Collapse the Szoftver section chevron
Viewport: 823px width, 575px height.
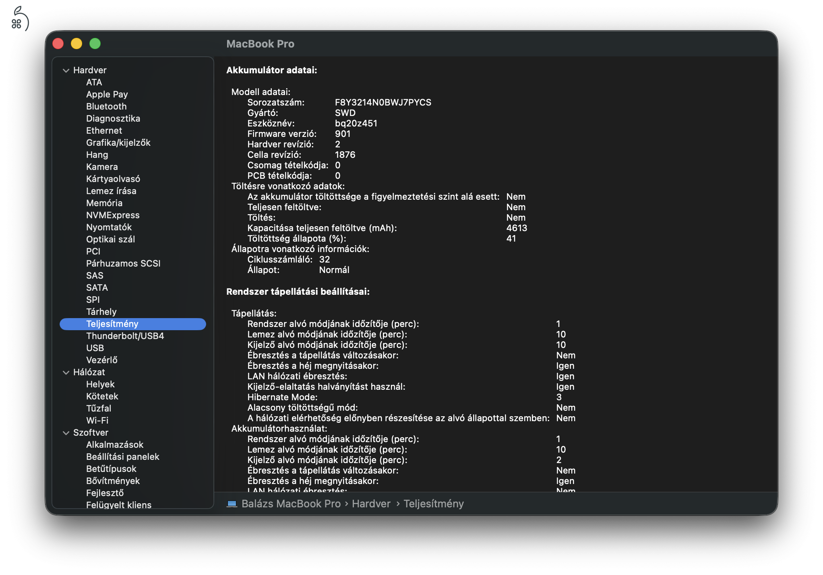click(x=66, y=433)
